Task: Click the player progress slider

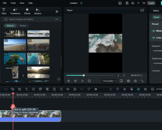Action: click(x=91, y=75)
